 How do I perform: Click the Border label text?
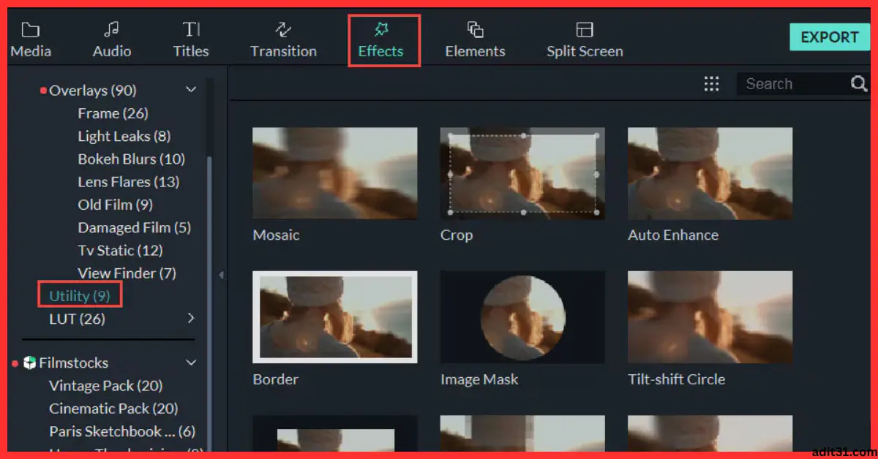coord(275,379)
